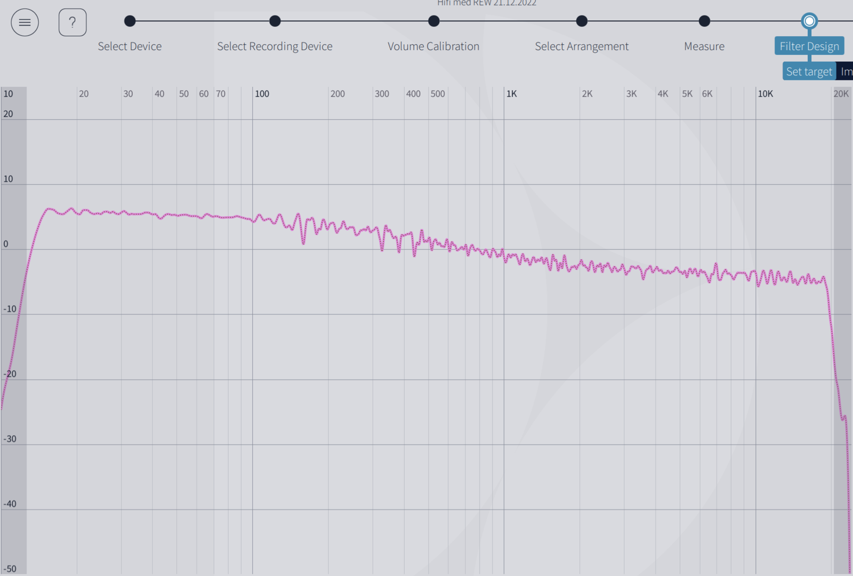Click the 100 frequency axis label

[x=262, y=94]
